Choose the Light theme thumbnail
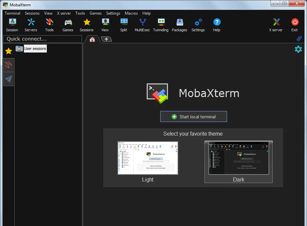This screenshot has width=307, height=226. click(148, 158)
